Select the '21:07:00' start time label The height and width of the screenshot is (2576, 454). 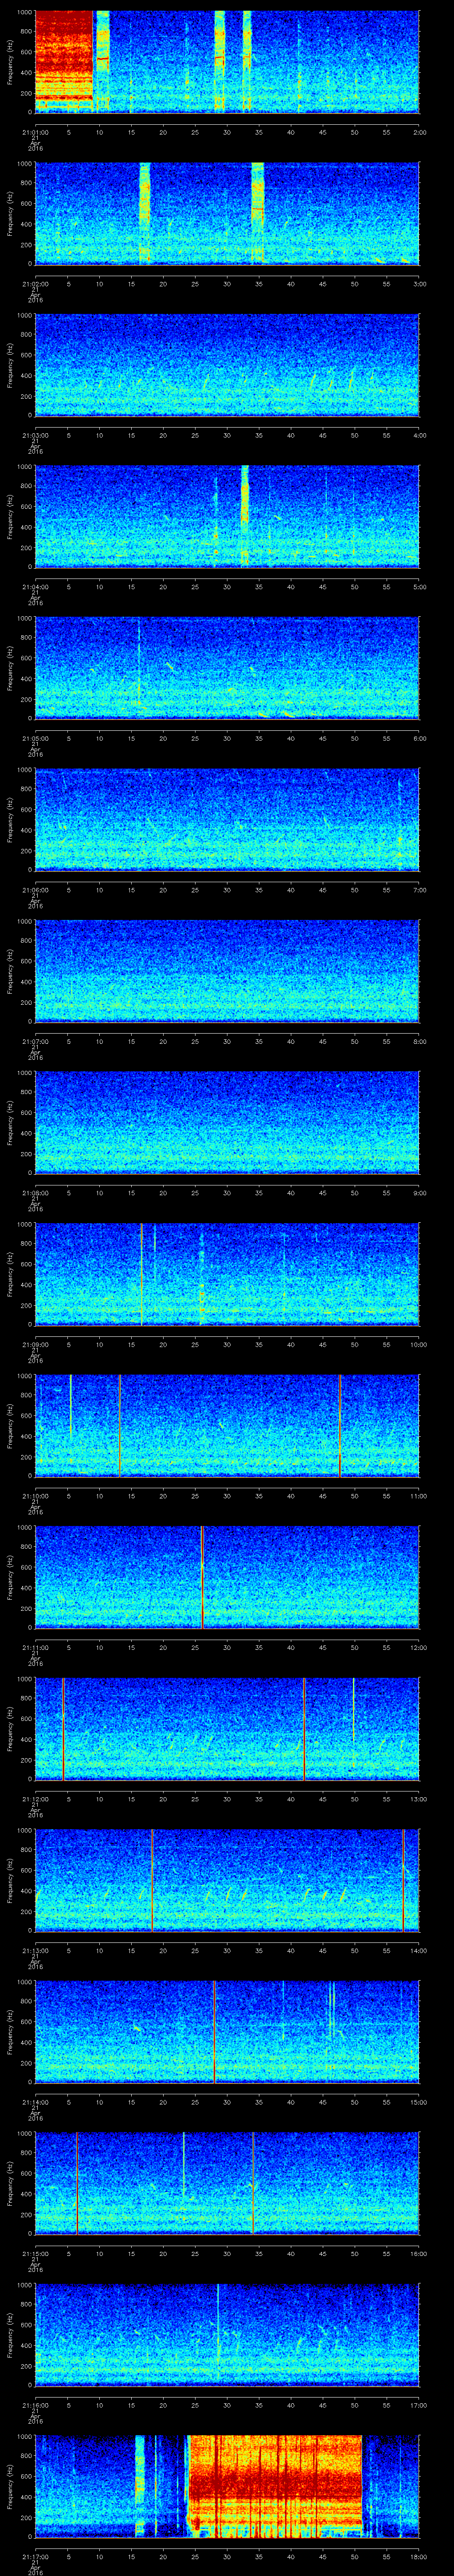[35, 1041]
